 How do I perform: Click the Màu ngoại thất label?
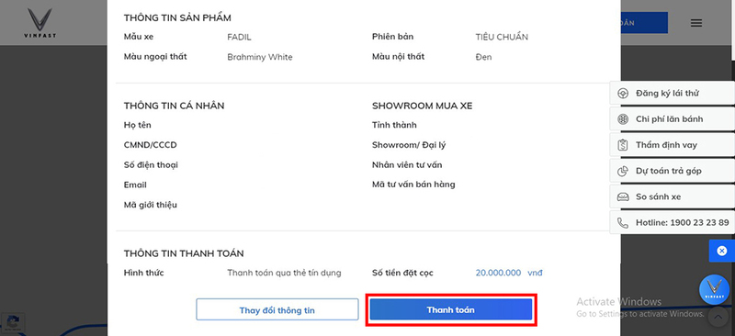(155, 57)
